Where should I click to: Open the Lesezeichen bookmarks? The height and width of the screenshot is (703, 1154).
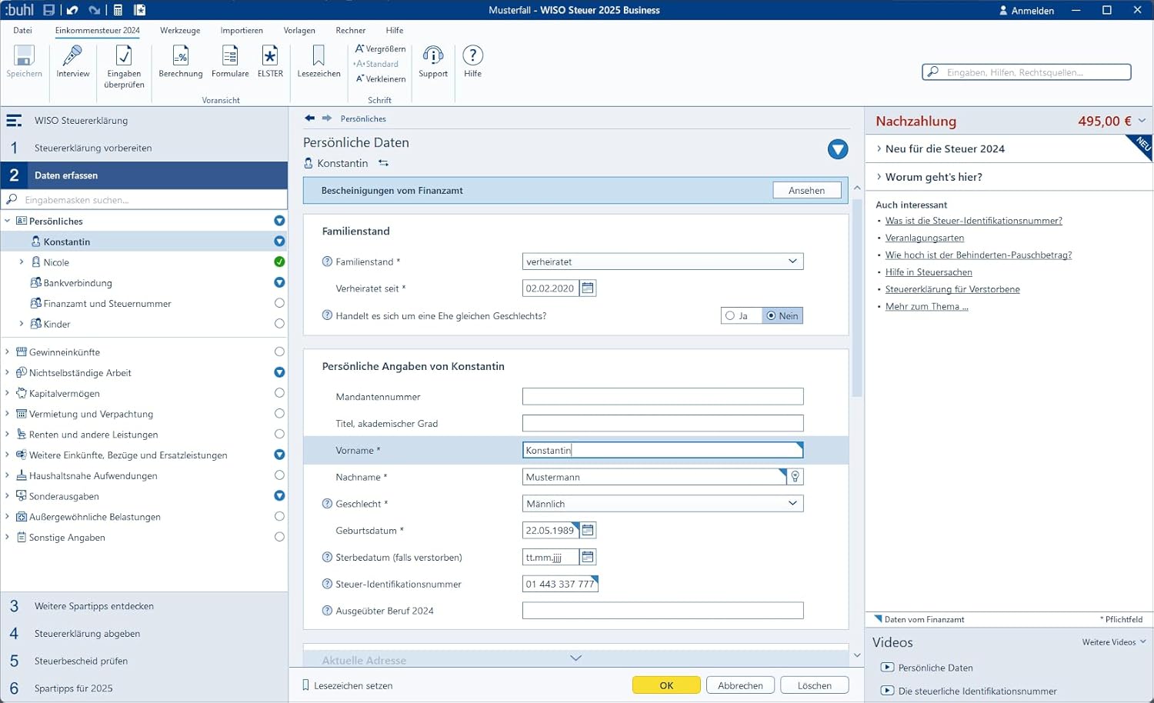pos(319,62)
